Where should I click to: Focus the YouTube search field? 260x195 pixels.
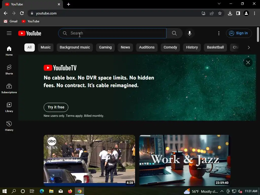[112, 33]
